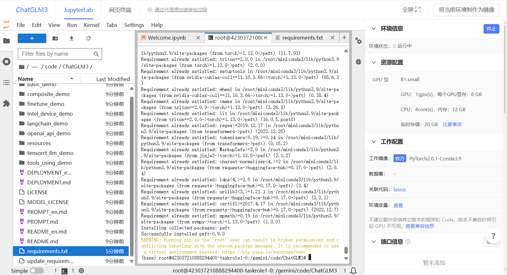This screenshot has width=507, height=275.
Task: Click the 将当前环境制作为镜像 button
Action: pyautogui.click(x=466, y=10)
